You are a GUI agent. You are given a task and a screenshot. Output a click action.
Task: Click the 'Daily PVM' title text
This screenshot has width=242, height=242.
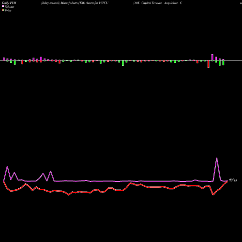pyautogui.click(x=9, y=3)
